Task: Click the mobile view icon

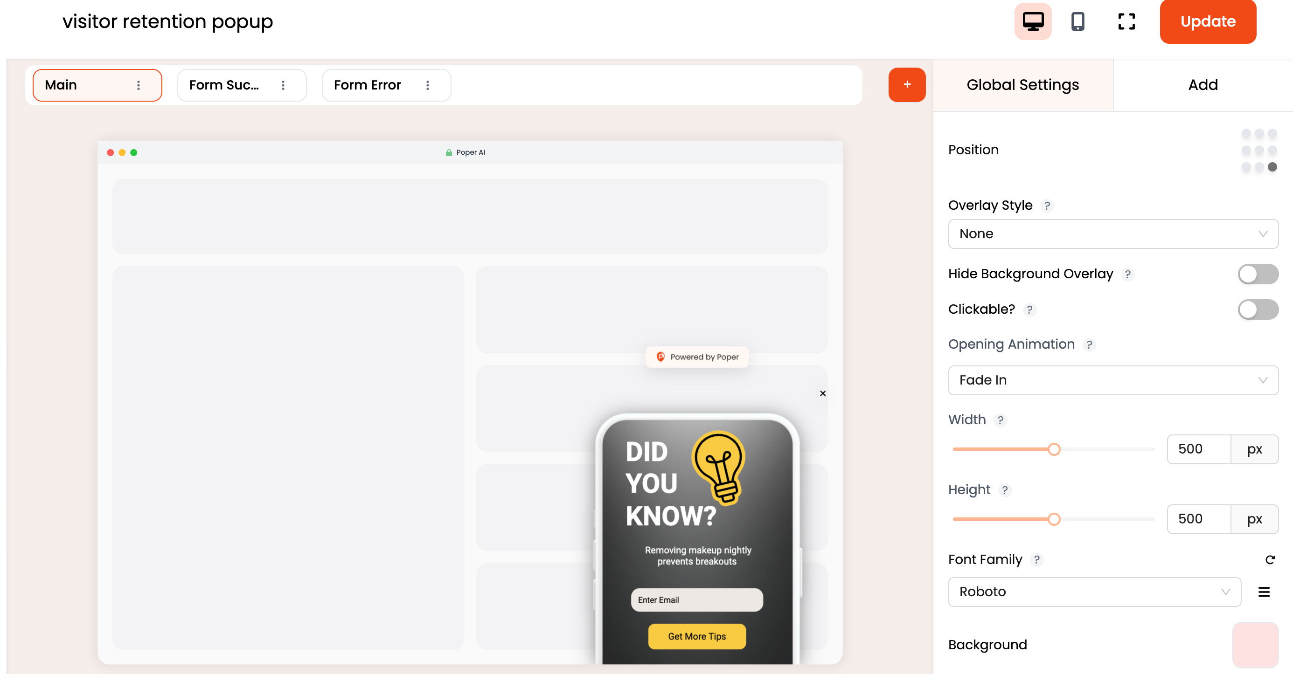Action: click(x=1077, y=22)
